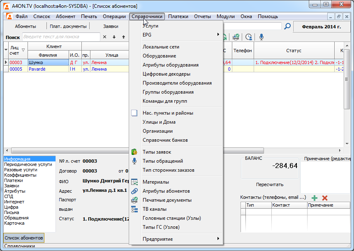Click the magnifier search icon in toolbar

click(287, 26)
